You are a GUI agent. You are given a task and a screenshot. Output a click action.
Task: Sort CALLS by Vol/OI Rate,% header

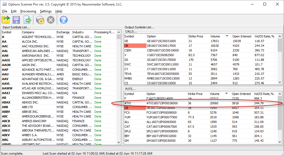pos(265,36)
